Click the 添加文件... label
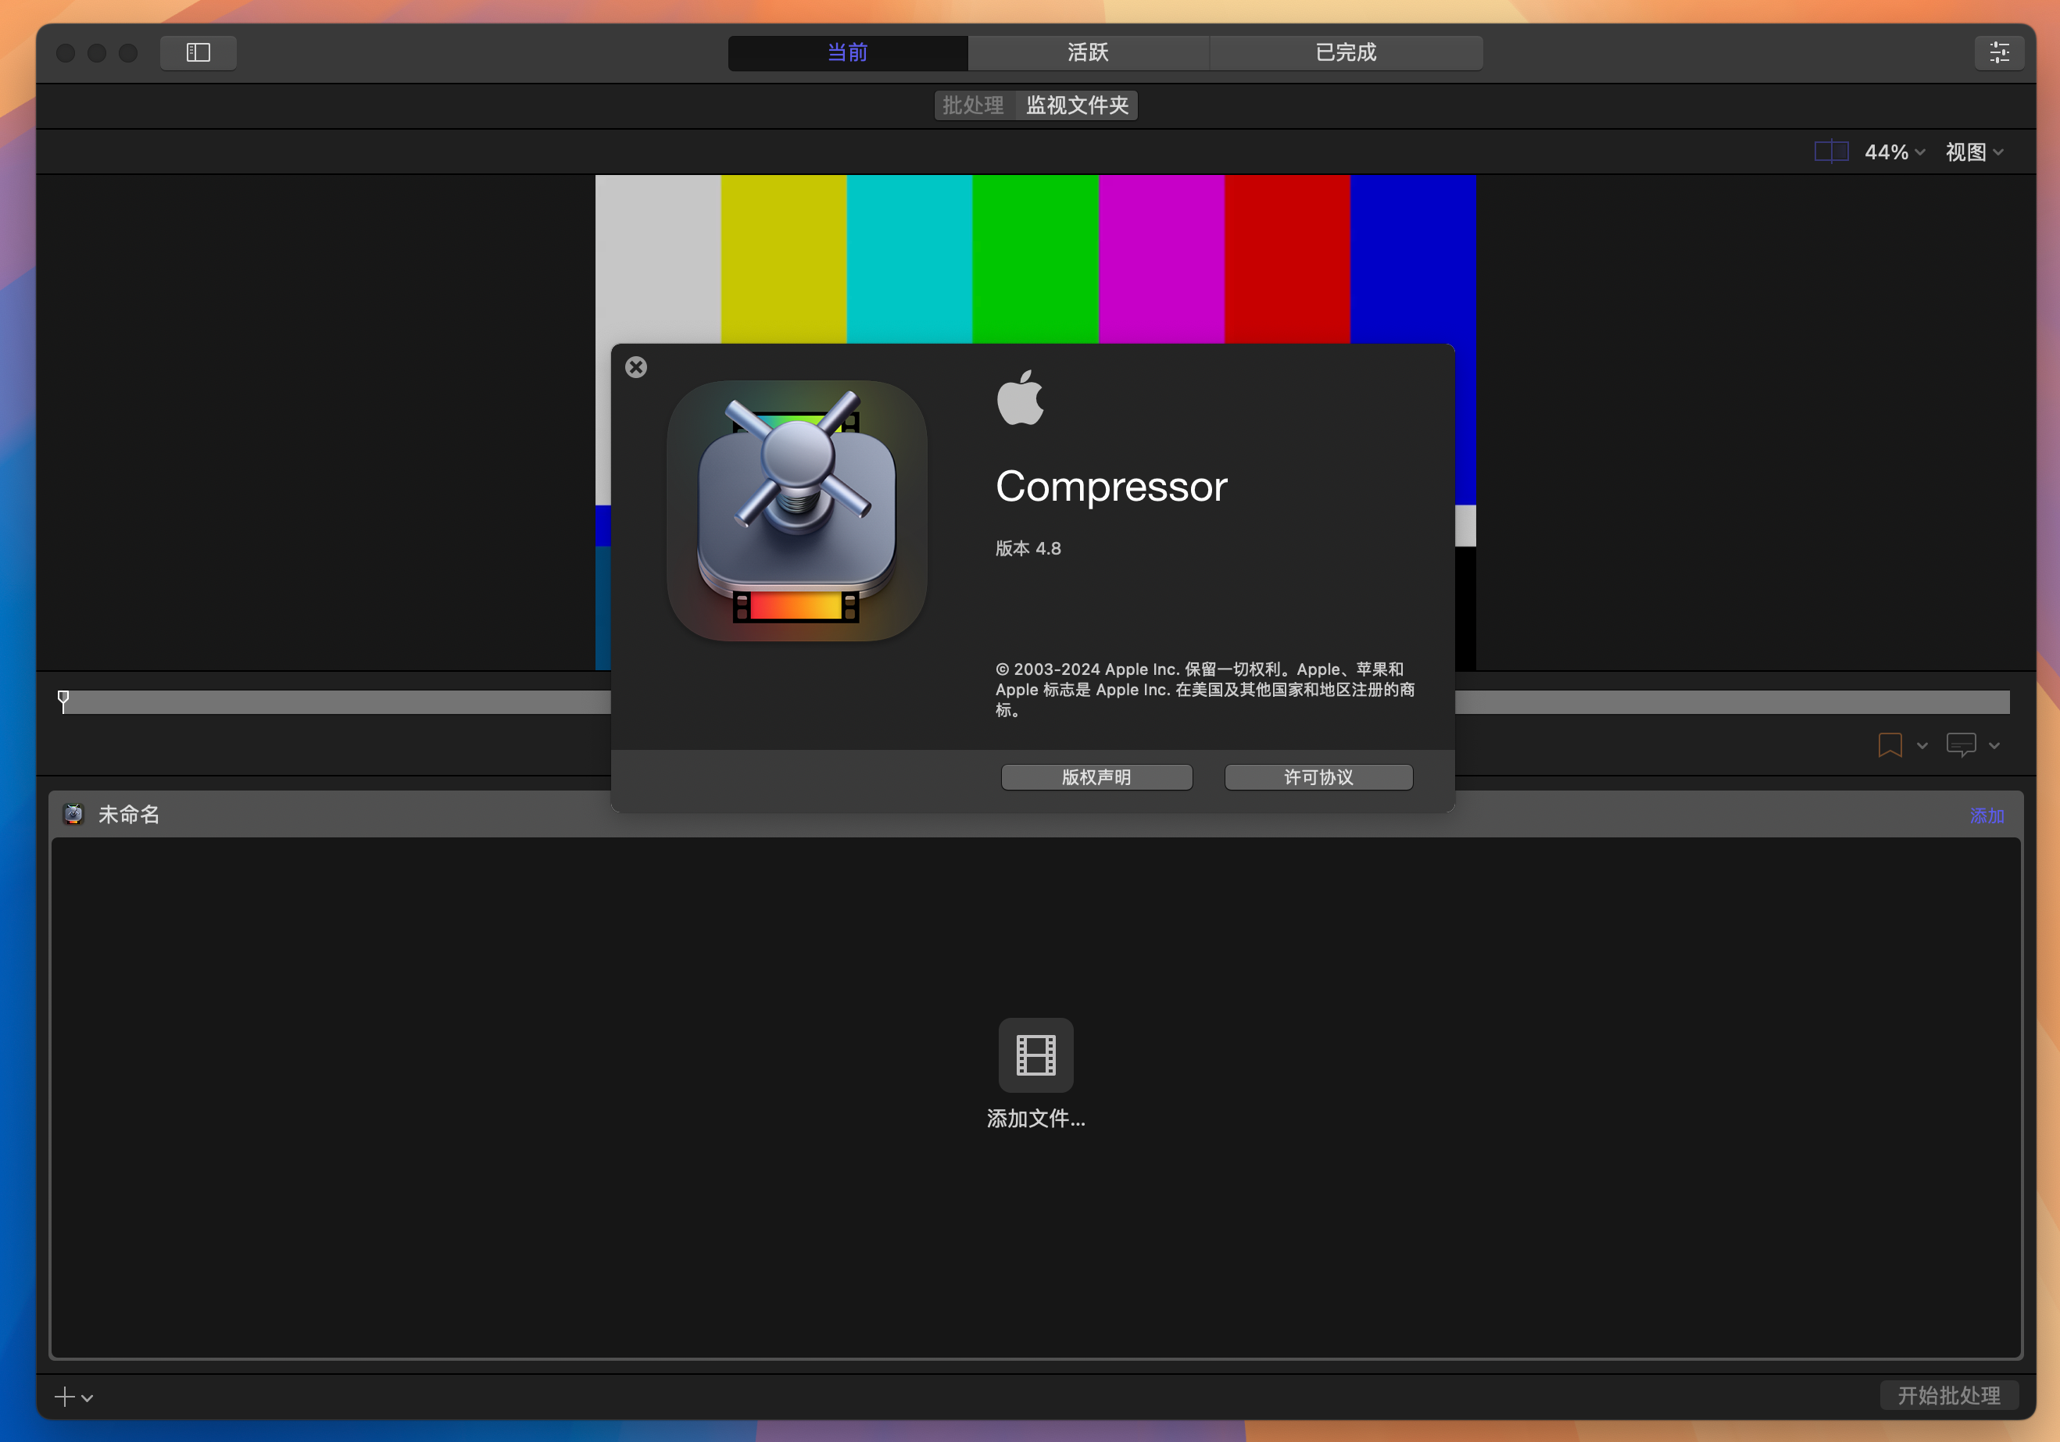Image resolution: width=2060 pixels, height=1442 pixels. click(1035, 1119)
